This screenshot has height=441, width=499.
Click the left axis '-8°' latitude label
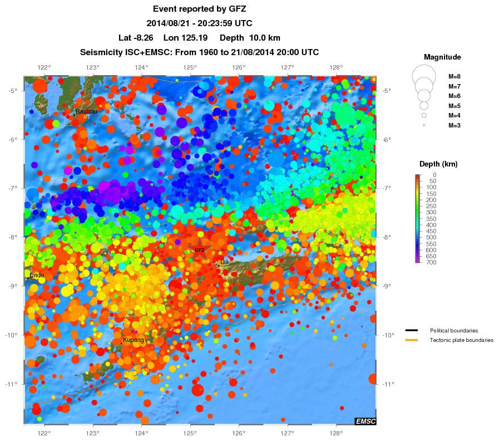coord(12,237)
